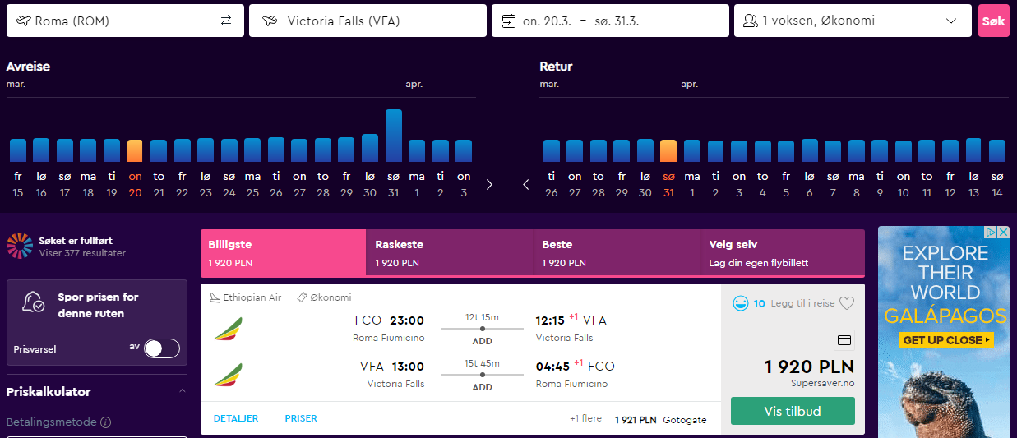Swap origin and destination airports
This screenshot has height=438, width=1017.
[x=226, y=21]
